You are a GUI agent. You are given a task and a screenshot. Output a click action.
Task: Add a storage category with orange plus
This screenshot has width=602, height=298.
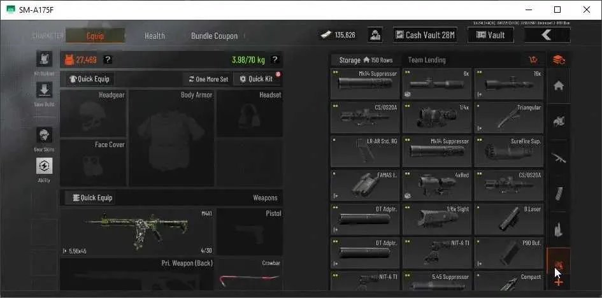(559, 283)
